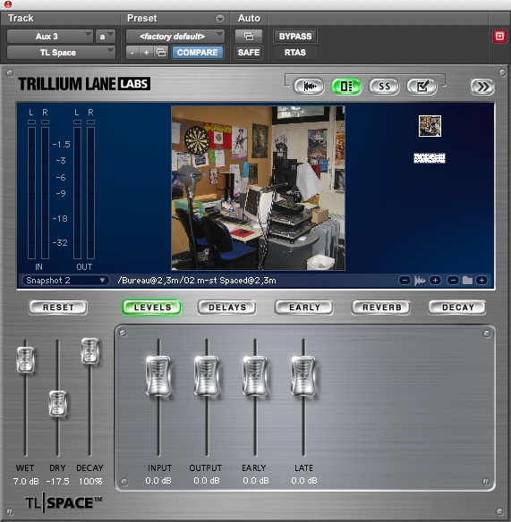Image resolution: width=511 pixels, height=522 pixels.
Task: Open the preferences checkmark mode button
Action: tap(422, 87)
